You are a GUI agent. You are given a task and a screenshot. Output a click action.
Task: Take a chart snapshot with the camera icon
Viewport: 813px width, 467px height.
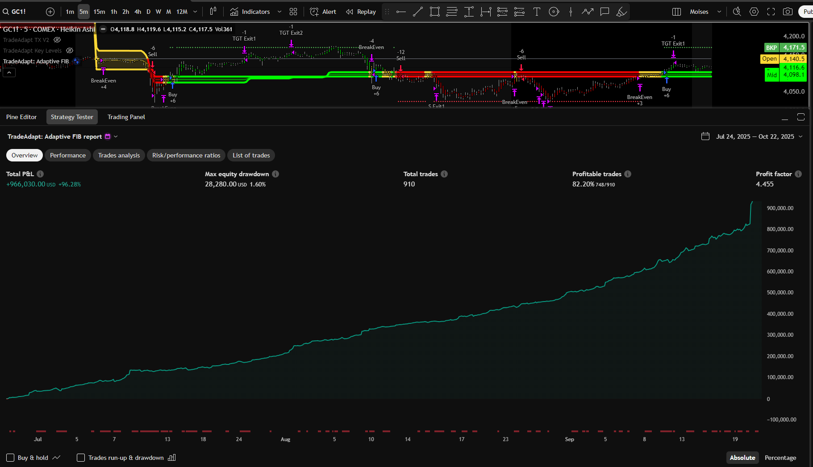pyautogui.click(x=788, y=12)
